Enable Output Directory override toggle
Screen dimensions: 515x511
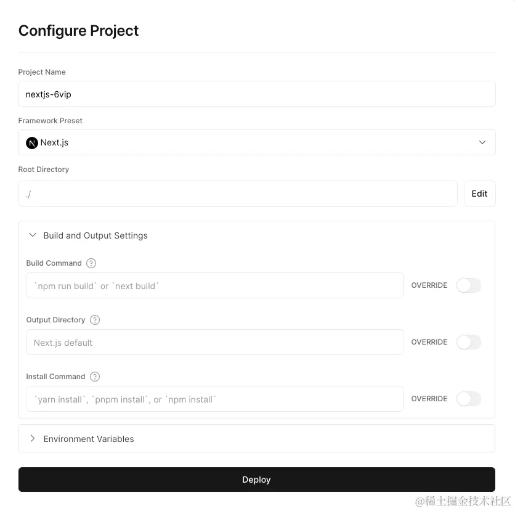469,342
